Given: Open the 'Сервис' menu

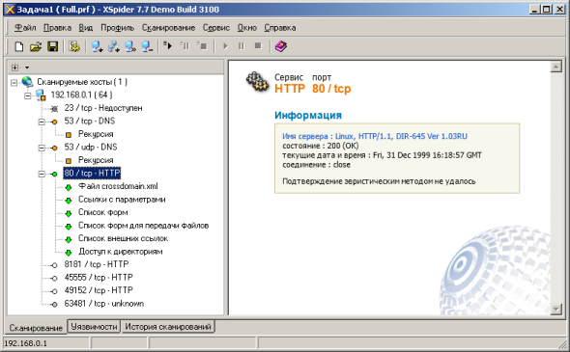Looking at the screenshot, I should tap(216, 28).
